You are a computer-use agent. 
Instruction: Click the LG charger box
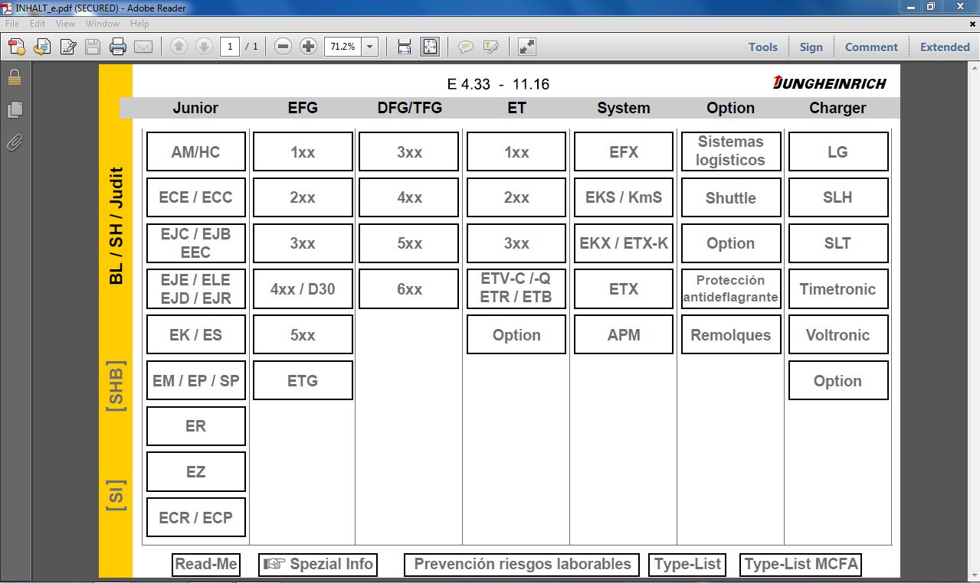[838, 151]
